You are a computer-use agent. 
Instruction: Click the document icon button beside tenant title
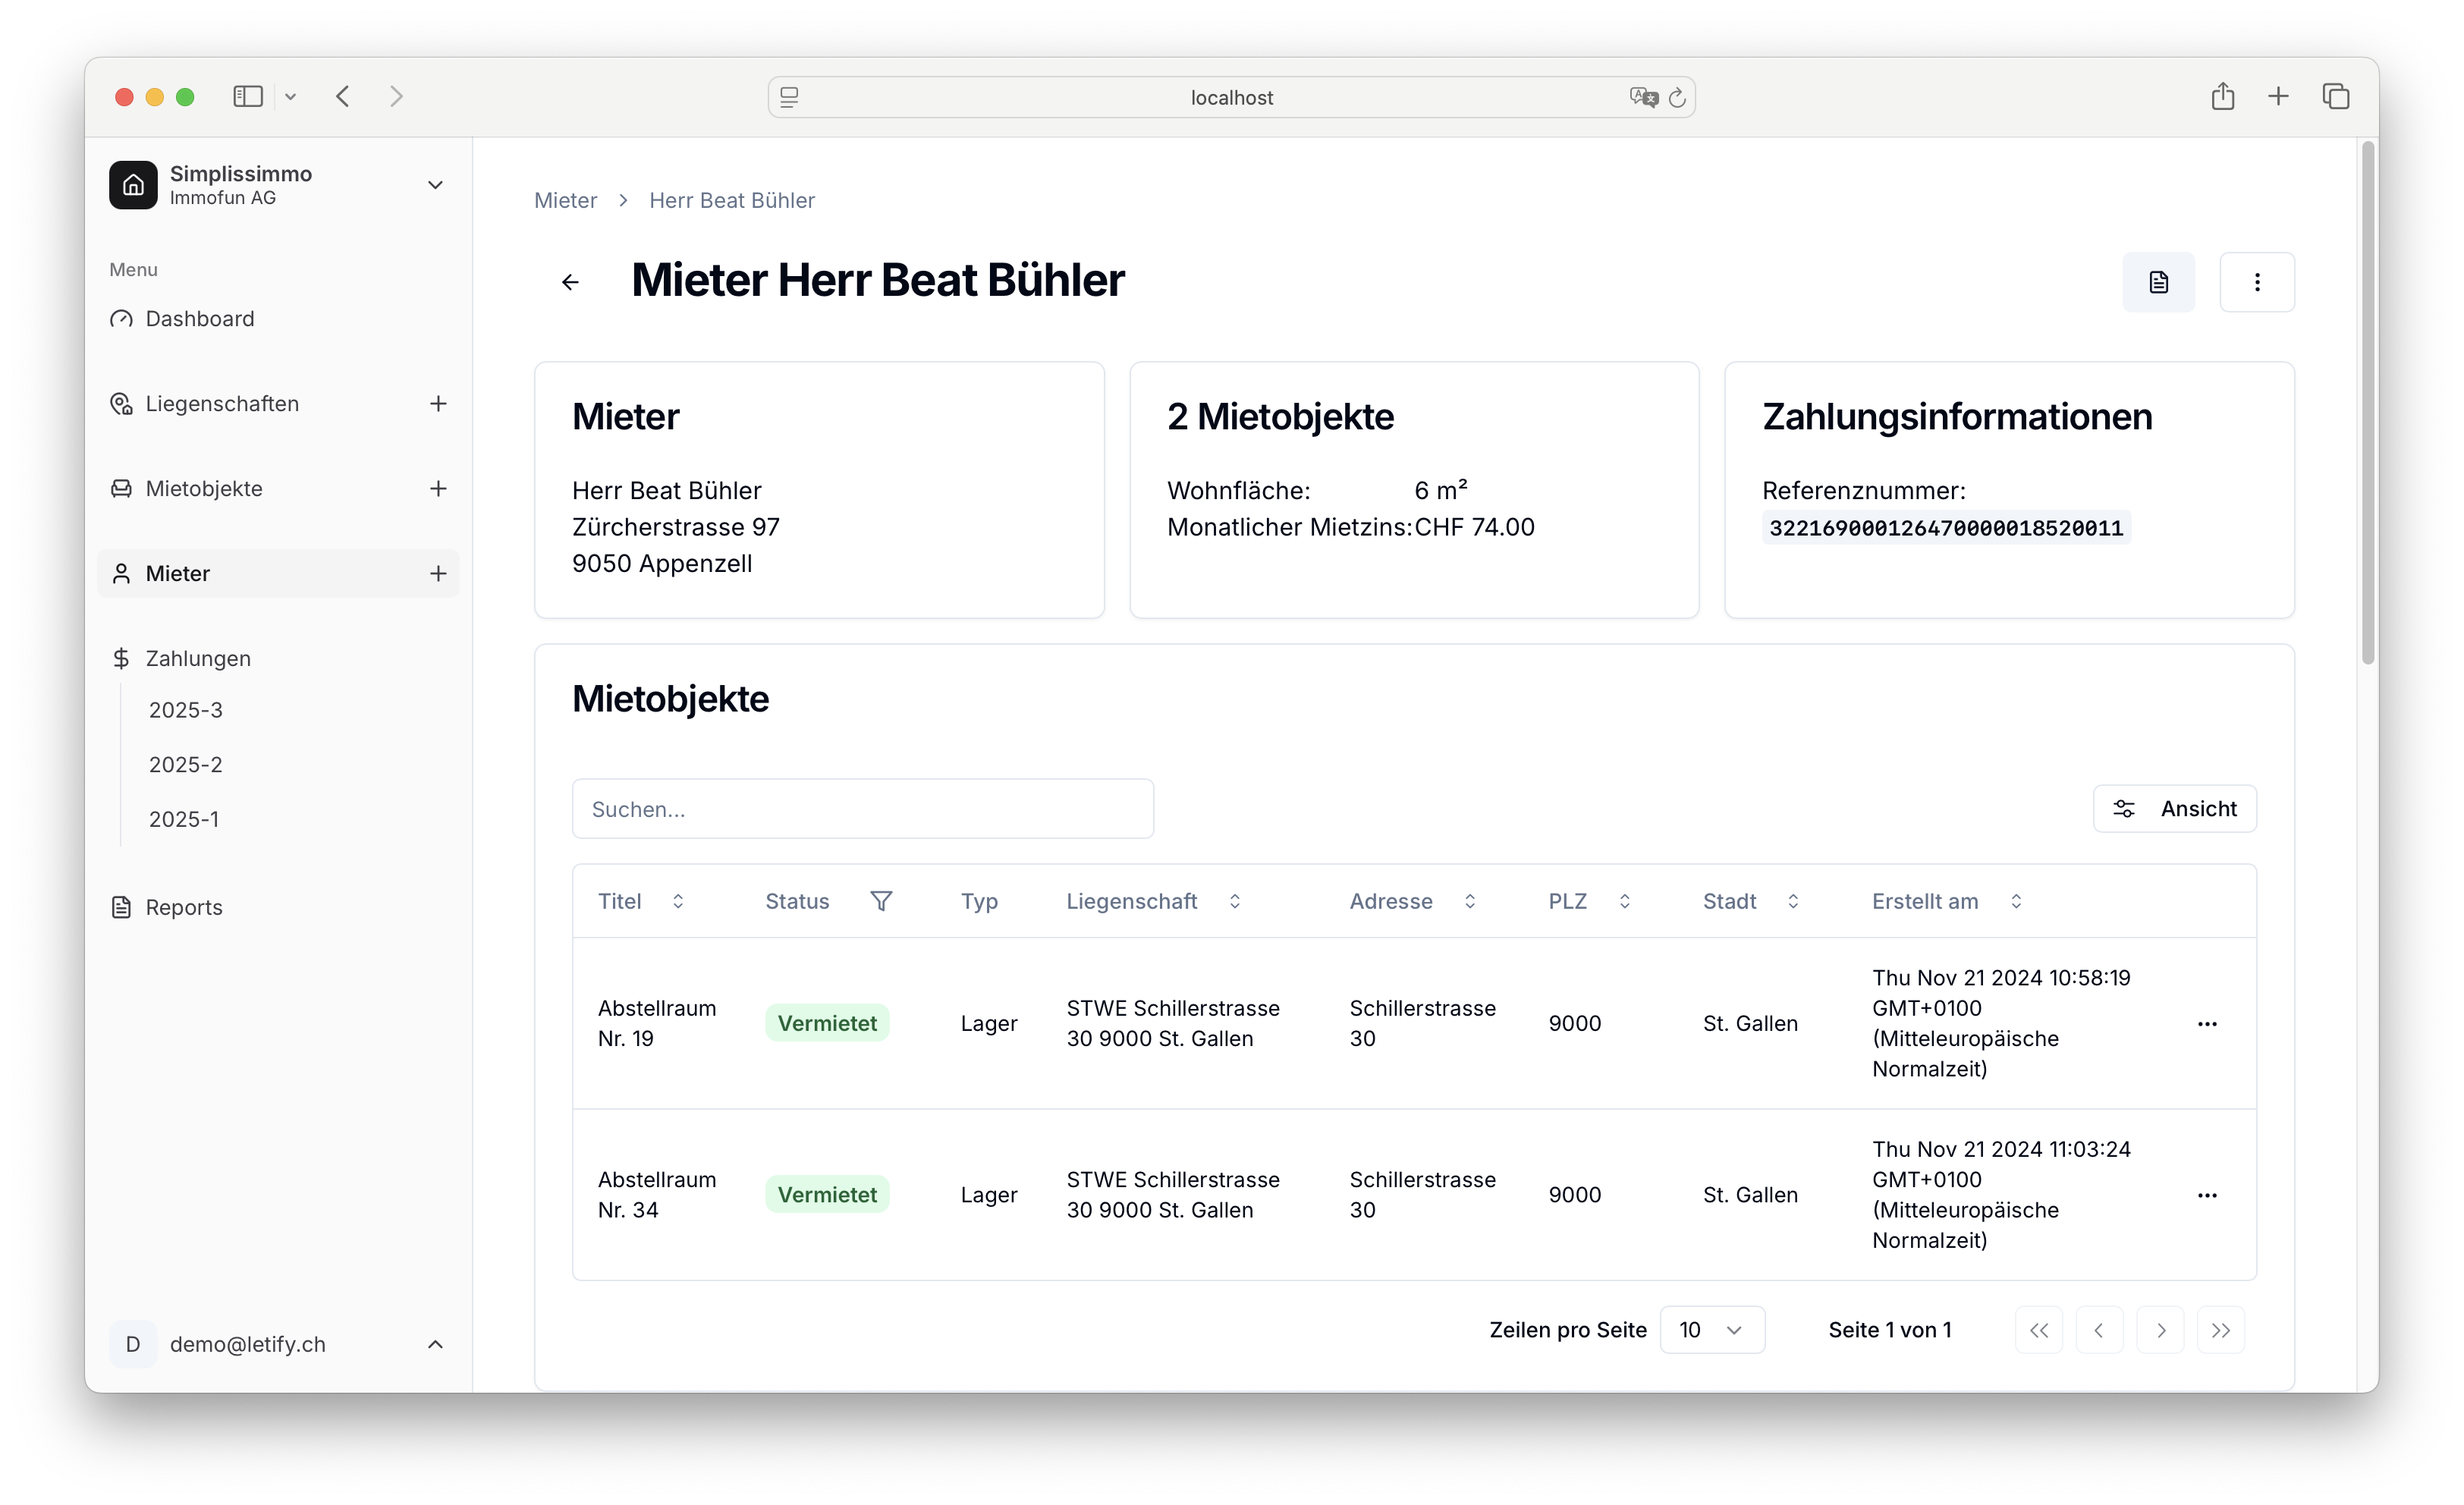(x=2158, y=282)
